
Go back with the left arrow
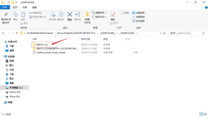point(3,33)
